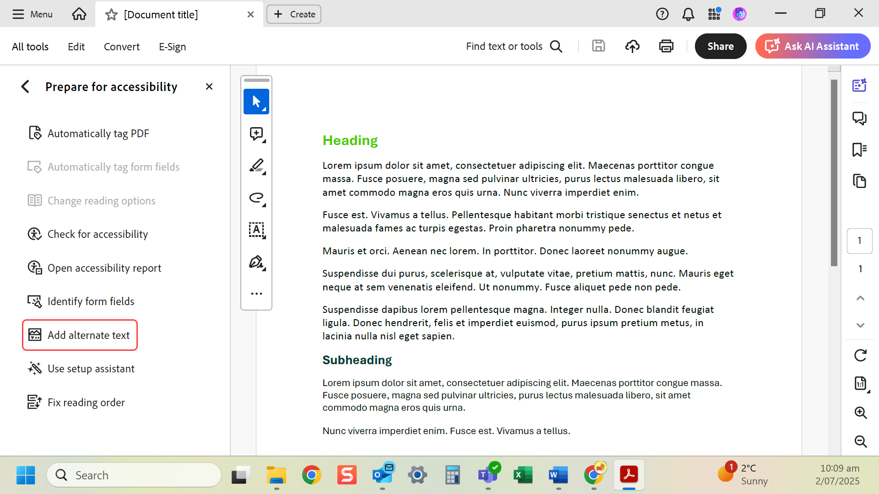This screenshot has height=494, width=879.
Task: Open the page thumbnails panel icon
Action: click(859, 181)
